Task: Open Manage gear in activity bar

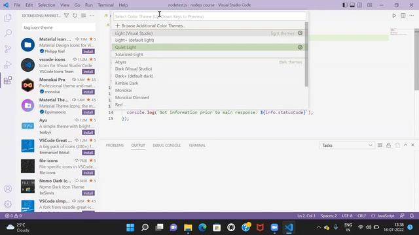Action: 8,204
